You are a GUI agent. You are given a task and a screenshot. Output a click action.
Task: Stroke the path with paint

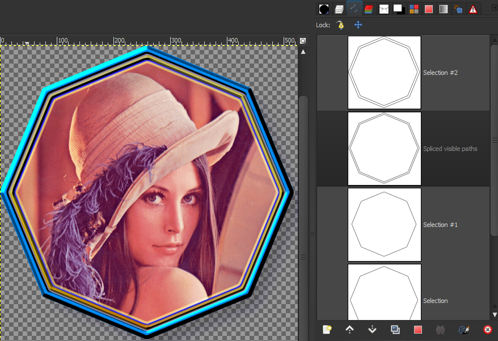[x=464, y=330]
